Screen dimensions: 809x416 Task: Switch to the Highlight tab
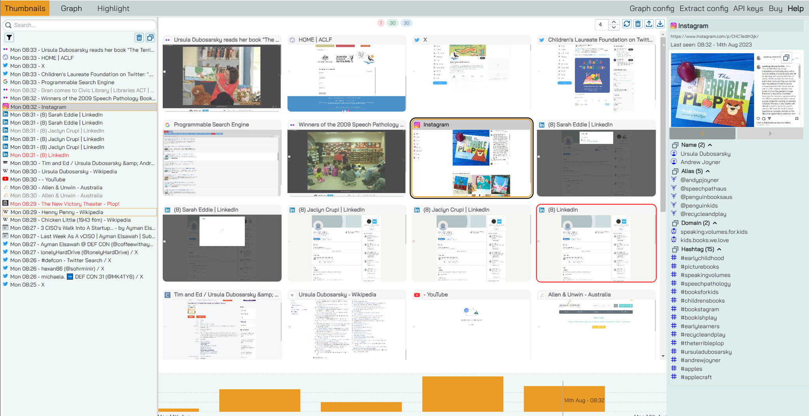[113, 8]
